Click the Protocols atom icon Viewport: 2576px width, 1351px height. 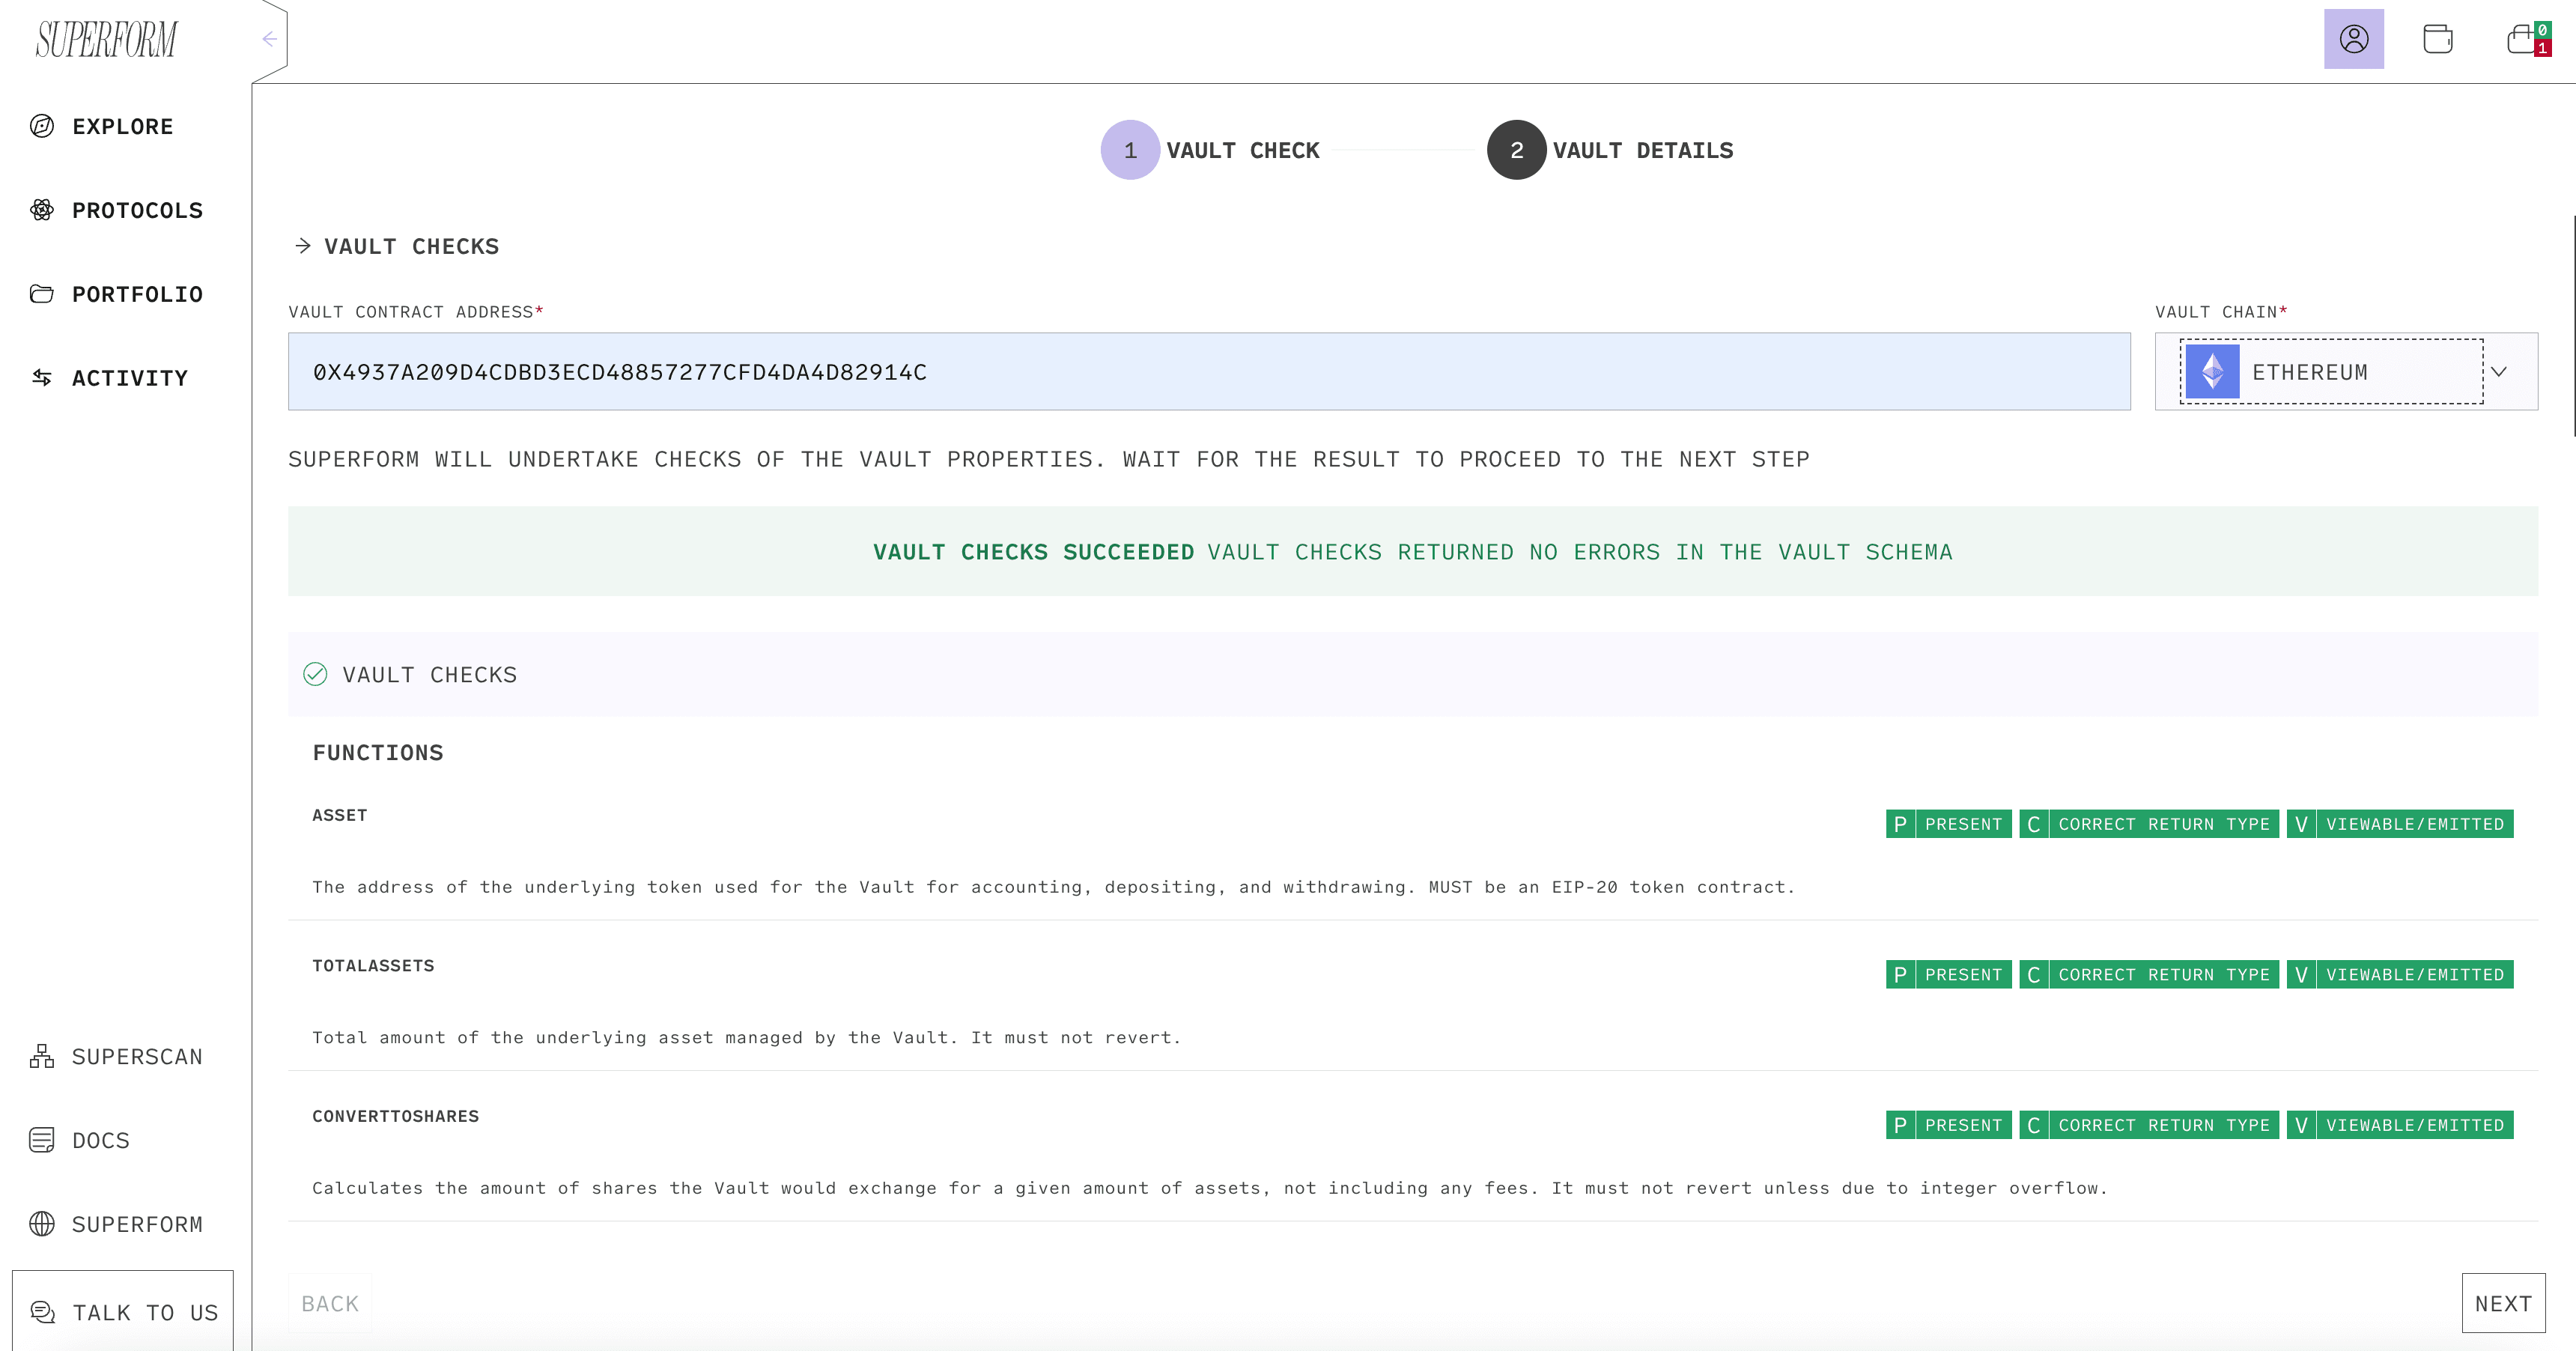(42, 210)
